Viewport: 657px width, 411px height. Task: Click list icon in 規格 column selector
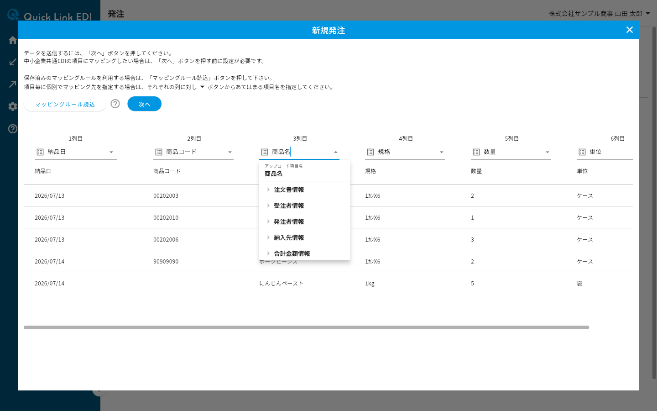click(x=370, y=152)
